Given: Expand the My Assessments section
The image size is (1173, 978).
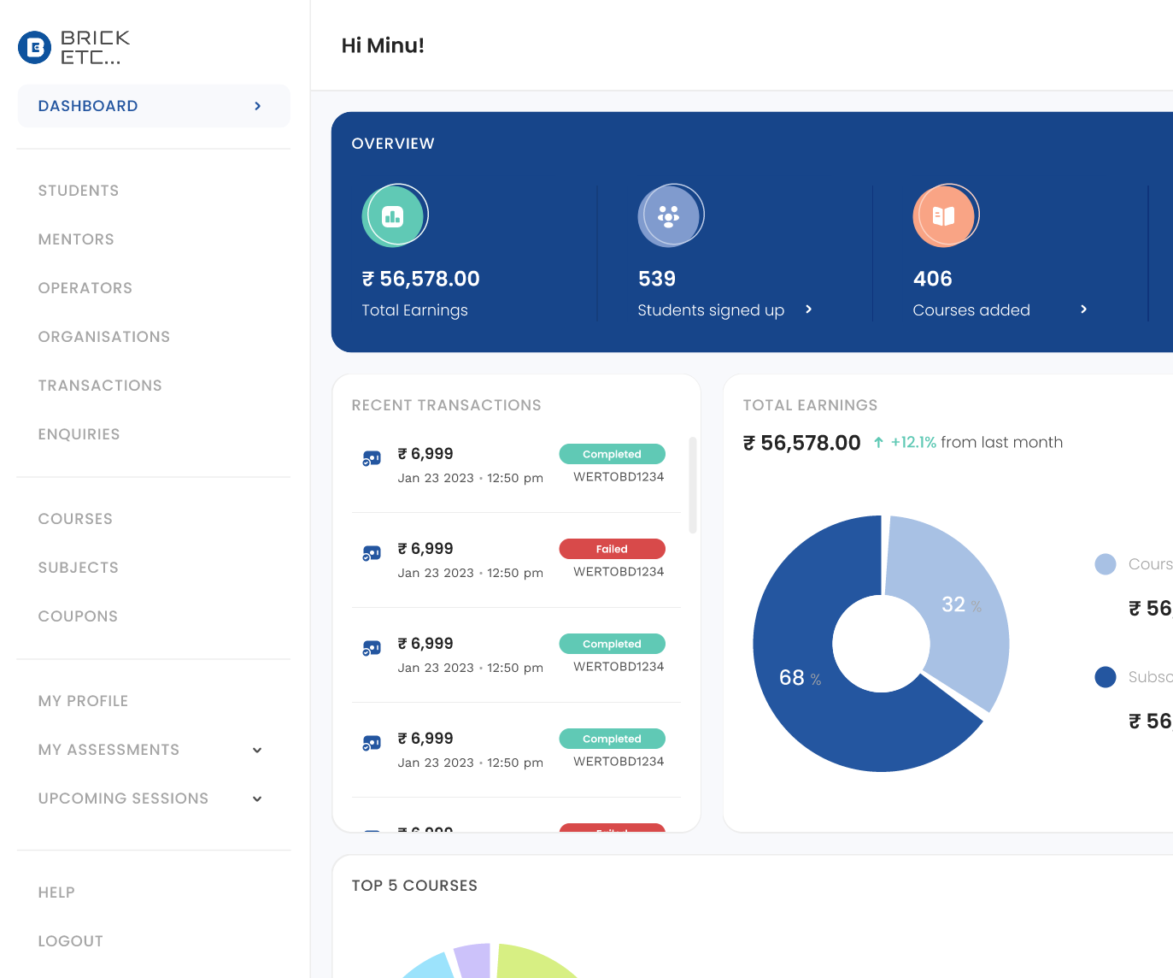Looking at the screenshot, I should click(x=256, y=750).
